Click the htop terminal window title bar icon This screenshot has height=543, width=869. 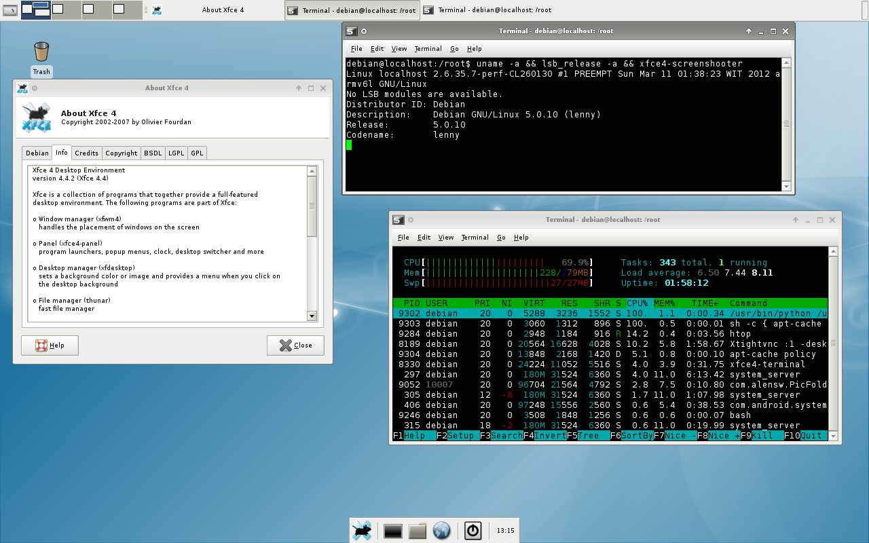point(399,220)
